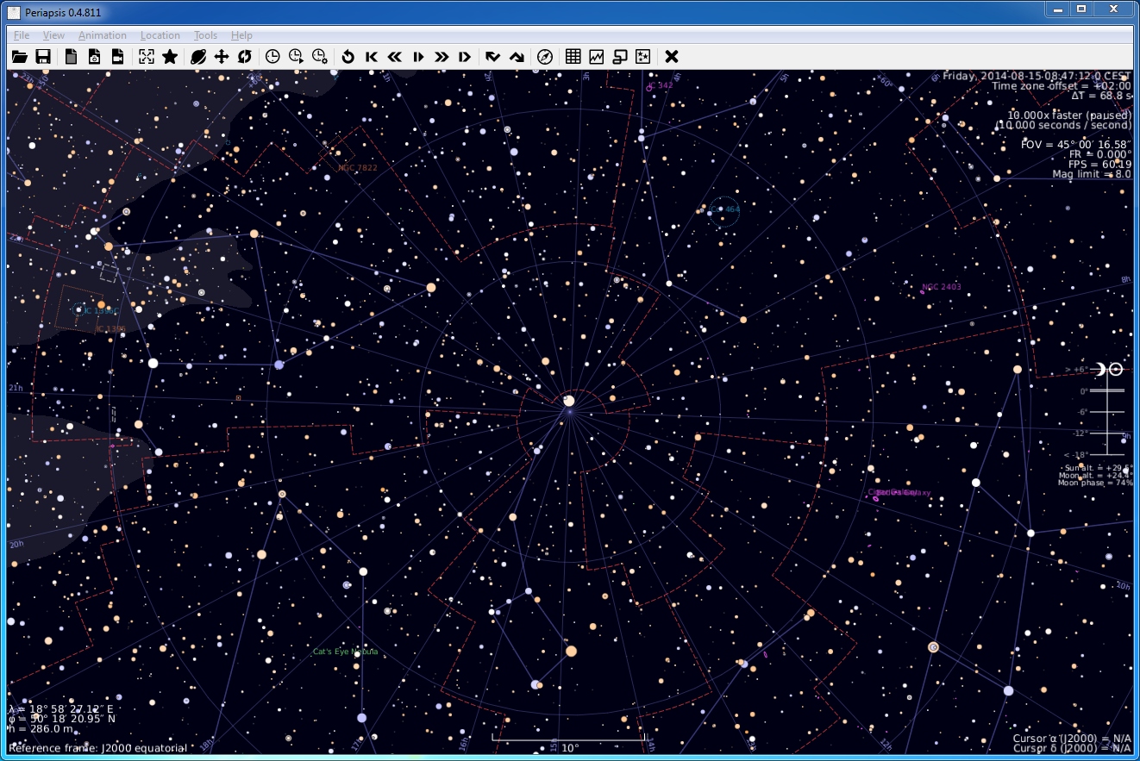Open the table grid icon

point(573,57)
